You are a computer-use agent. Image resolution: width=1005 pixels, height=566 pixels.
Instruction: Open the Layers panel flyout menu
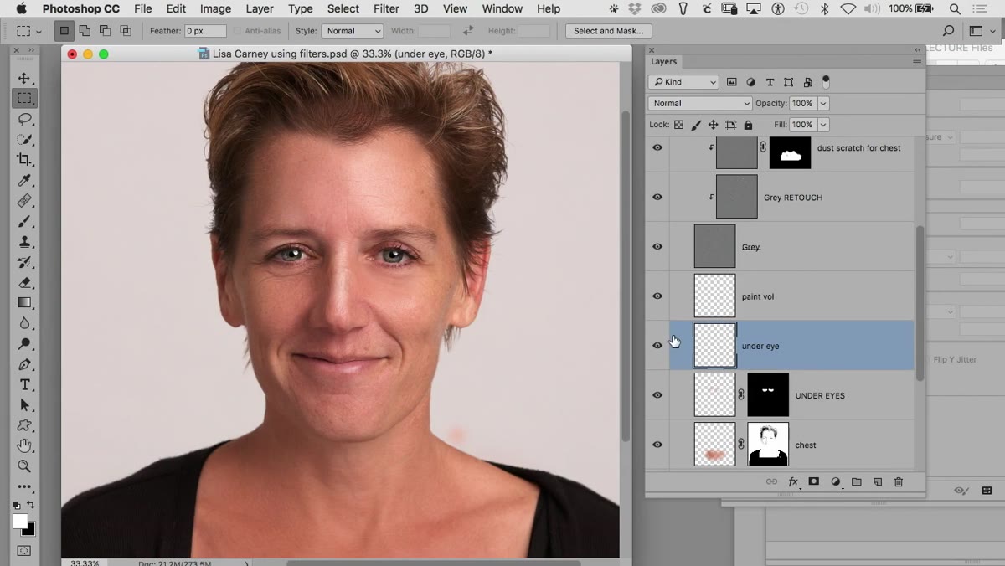click(x=917, y=62)
